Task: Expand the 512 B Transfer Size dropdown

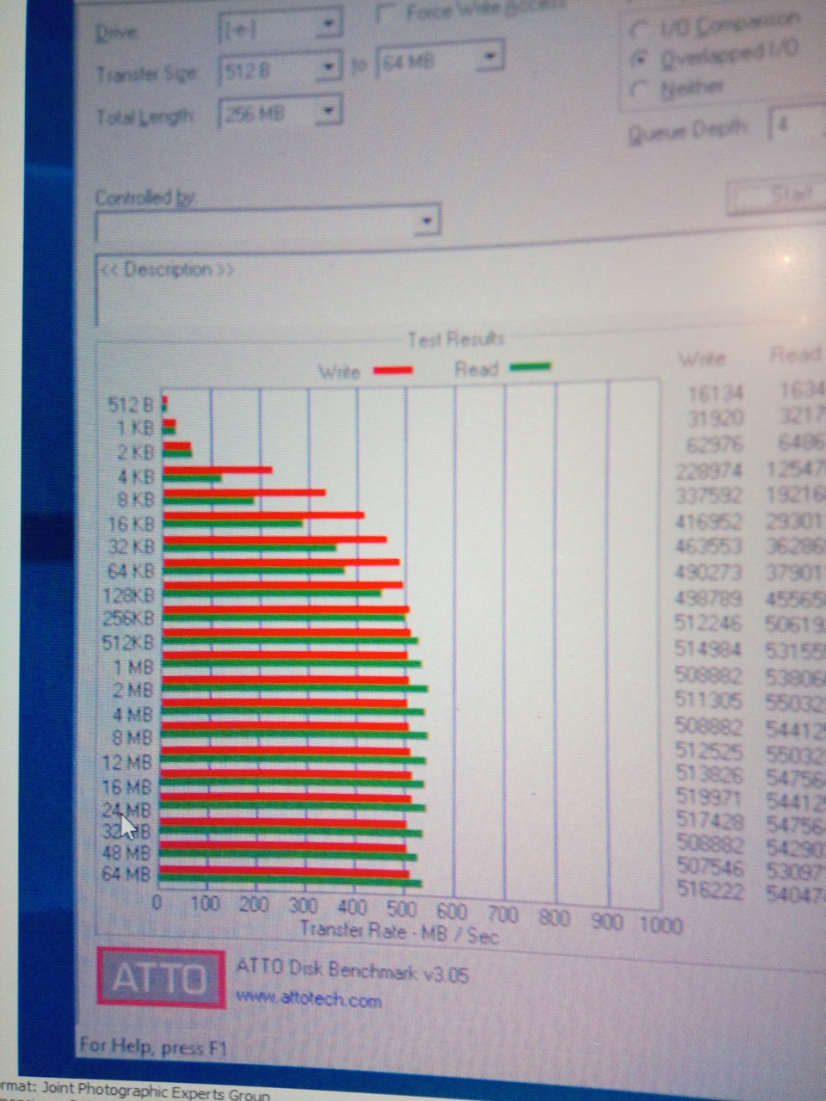Action: [x=328, y=68]
